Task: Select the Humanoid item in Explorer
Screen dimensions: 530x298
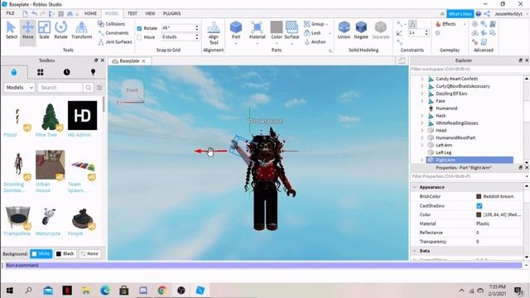Action: (x=446, y=108)
